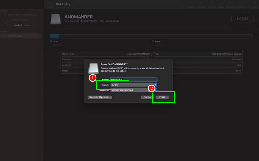Click the ANOMANDER volume heading text
The width and height of the screenshot is (259, 161).
(79, 17)
